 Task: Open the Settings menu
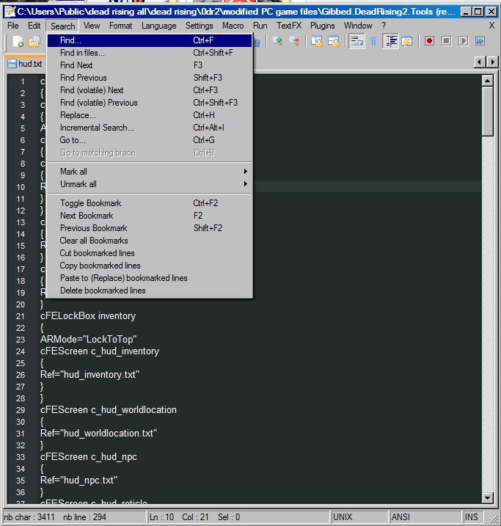(x=200, y=26)
